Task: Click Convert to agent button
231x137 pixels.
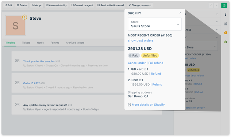Action: click(x=82, y=5)
